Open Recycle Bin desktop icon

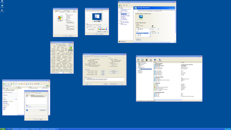pos(2,6)
